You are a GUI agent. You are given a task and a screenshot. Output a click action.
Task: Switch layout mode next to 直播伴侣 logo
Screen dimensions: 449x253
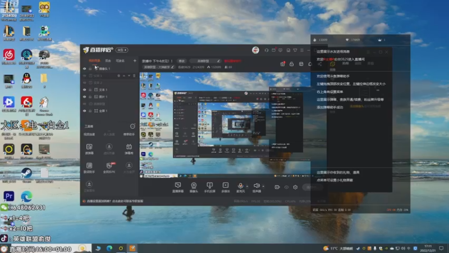click(x=122, y=50)
